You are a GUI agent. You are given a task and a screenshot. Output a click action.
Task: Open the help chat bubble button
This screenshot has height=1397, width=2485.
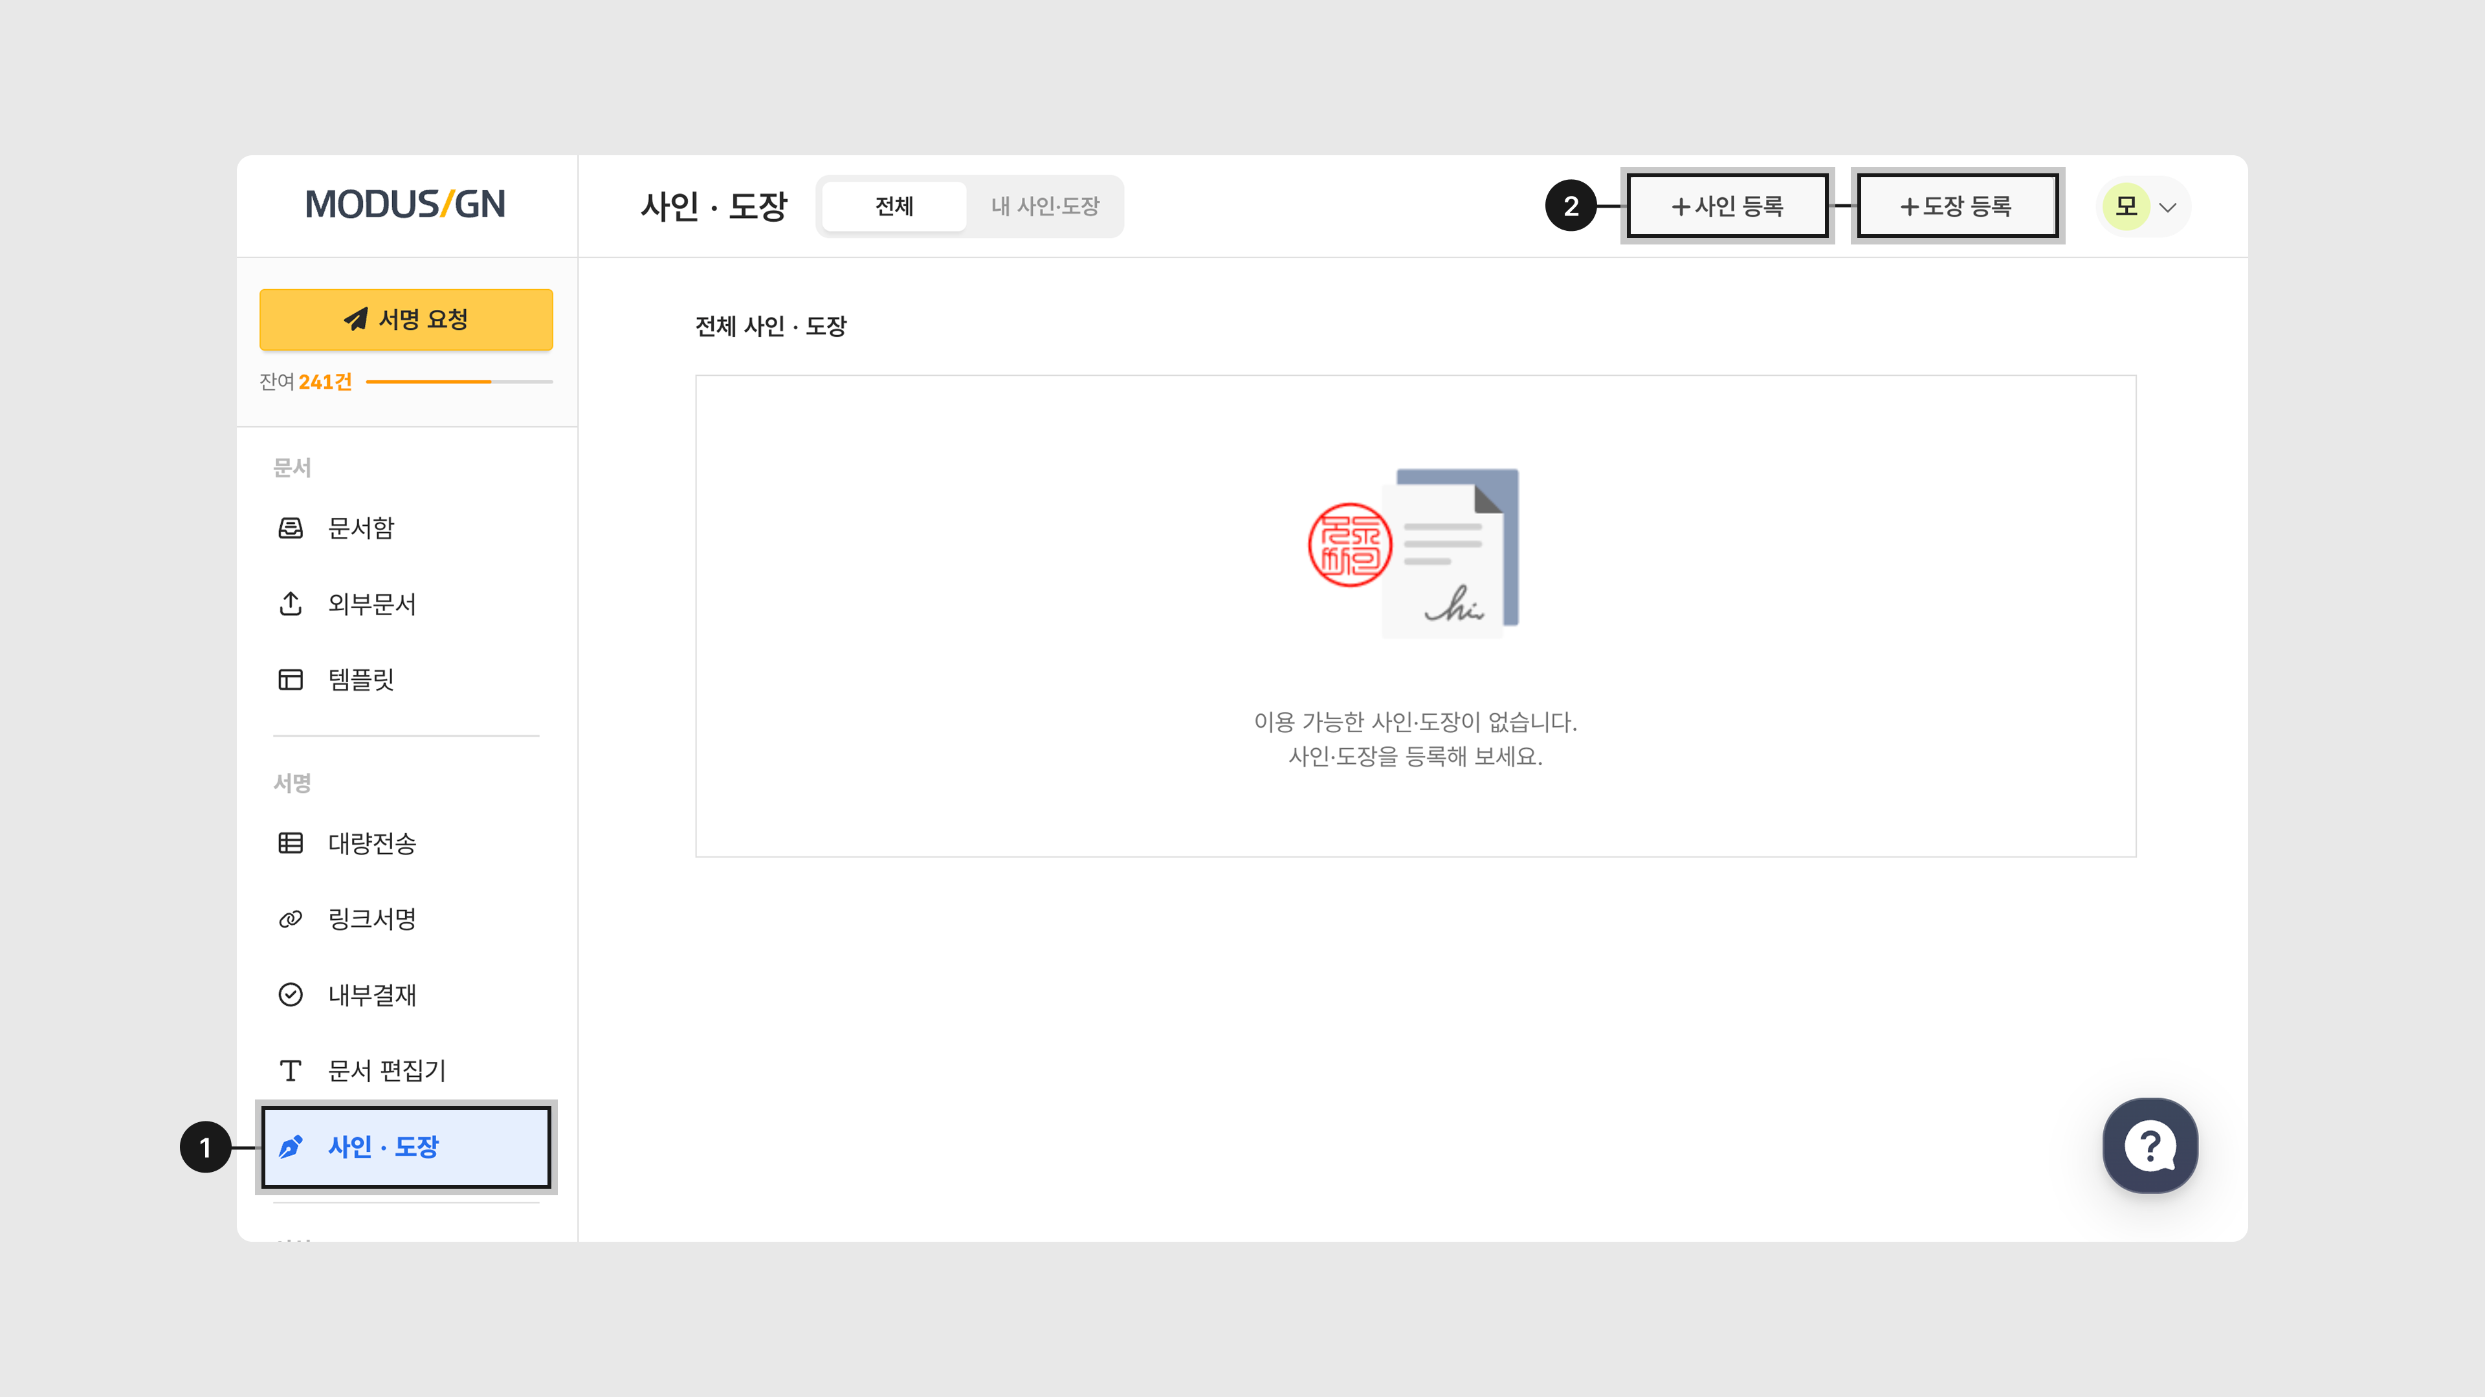tap(2150, 1145)
